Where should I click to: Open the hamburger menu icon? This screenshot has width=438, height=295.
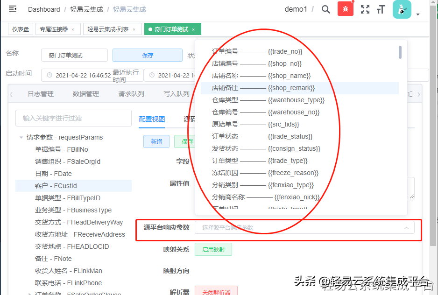click(x=13, y=9)
